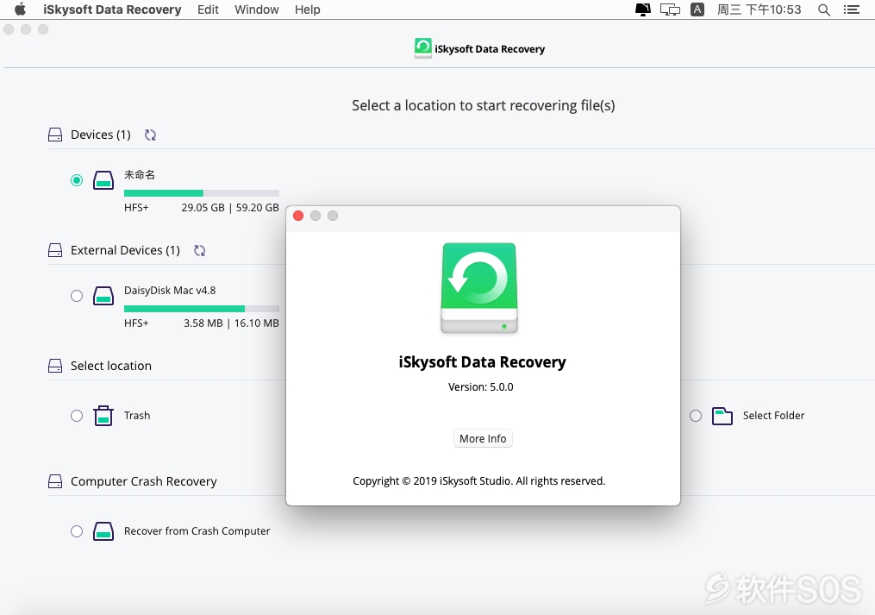This screenshot has height=615, width=875.
Task: Click the External Devices section header icon
Action: pyautogui.click(x=55, y=250)
